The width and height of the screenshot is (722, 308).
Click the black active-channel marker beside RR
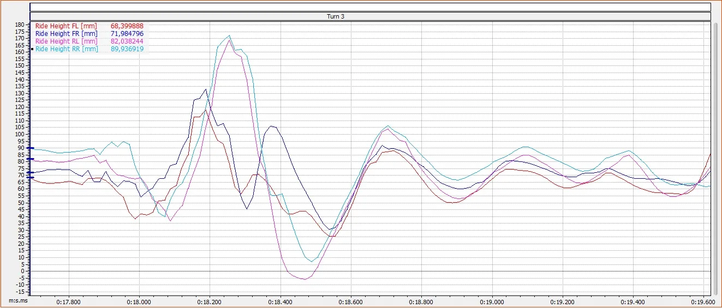tap(32, 49)
